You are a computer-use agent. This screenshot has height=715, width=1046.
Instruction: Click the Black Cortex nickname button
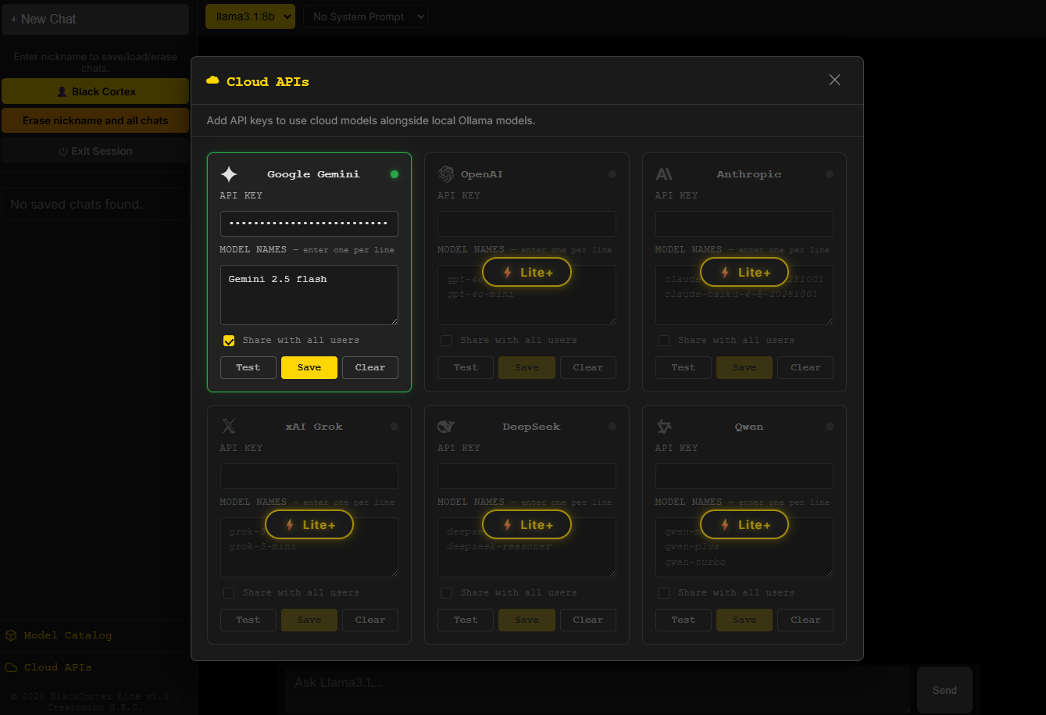95,91
